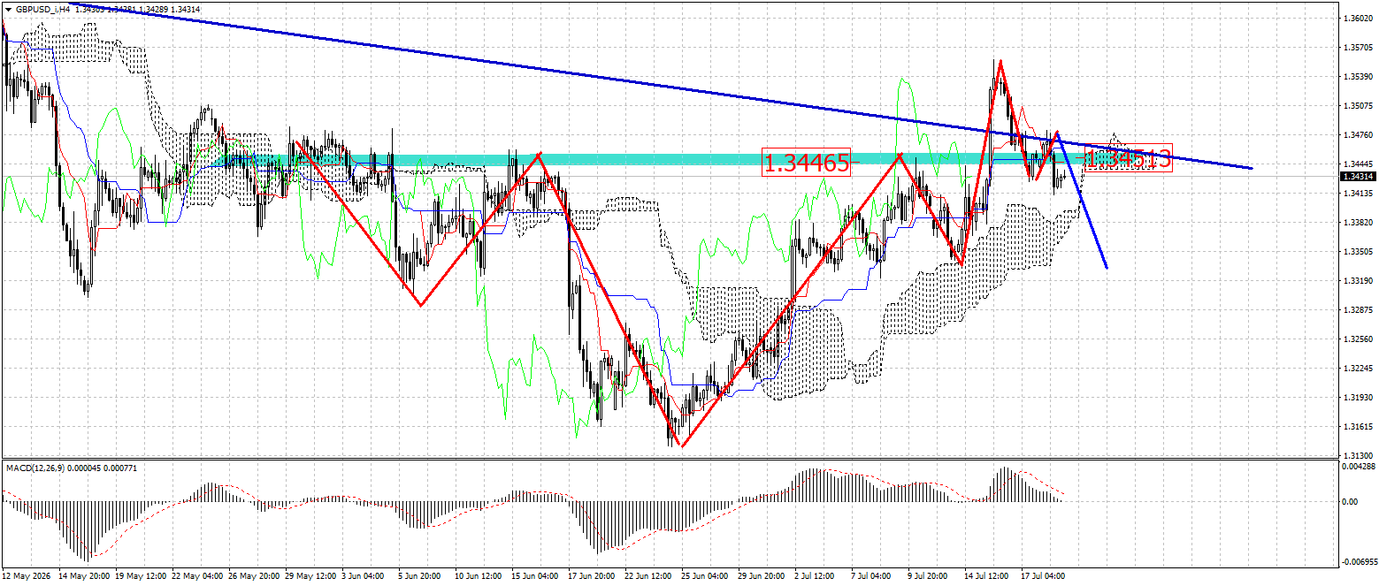Click the 1.33190 price axis label
The width and height of the screenshot is (1379, 586).
tap(1357, 281)
